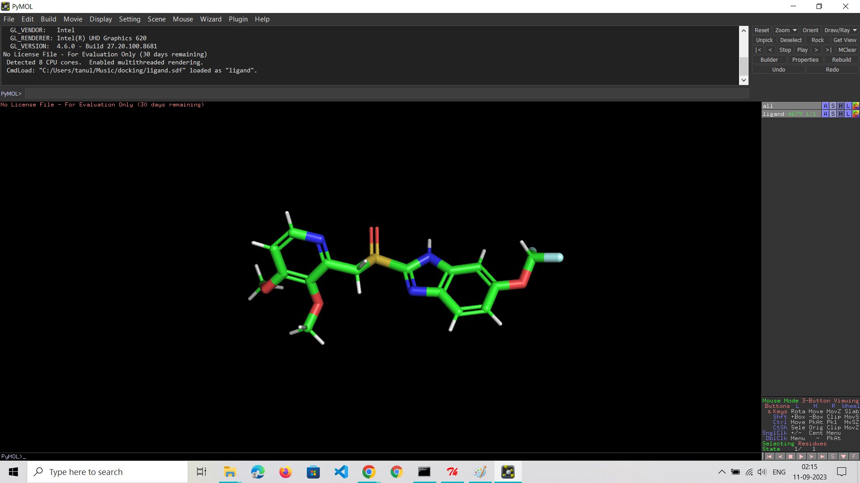The image size is (860, 483).
Task: Open the Hide menu for the ligand object
Action: pos(840,114)
